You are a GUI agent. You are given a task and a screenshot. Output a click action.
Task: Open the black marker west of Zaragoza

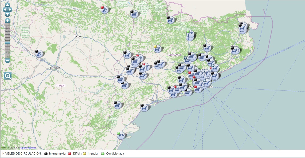(39, 54)
